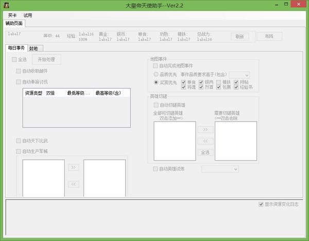The width and height of the screenshot is (309, 241).
Task: Switch to the 封地 tab
Action: click(x=33, y=48)
